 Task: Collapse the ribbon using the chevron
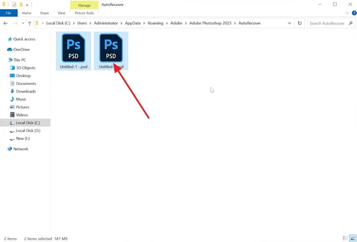347,13
